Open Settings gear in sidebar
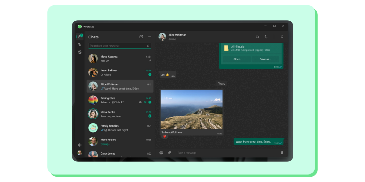 coord(80,145)
